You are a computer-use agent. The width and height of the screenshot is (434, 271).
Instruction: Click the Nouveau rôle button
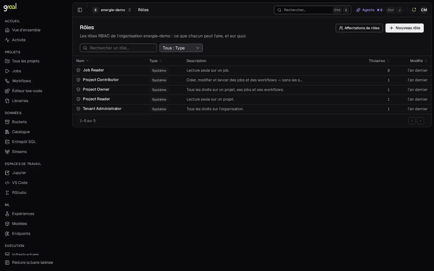pos(404,28)
